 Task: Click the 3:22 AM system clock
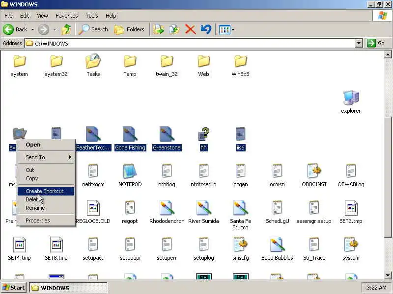click(x=376, y=288)
